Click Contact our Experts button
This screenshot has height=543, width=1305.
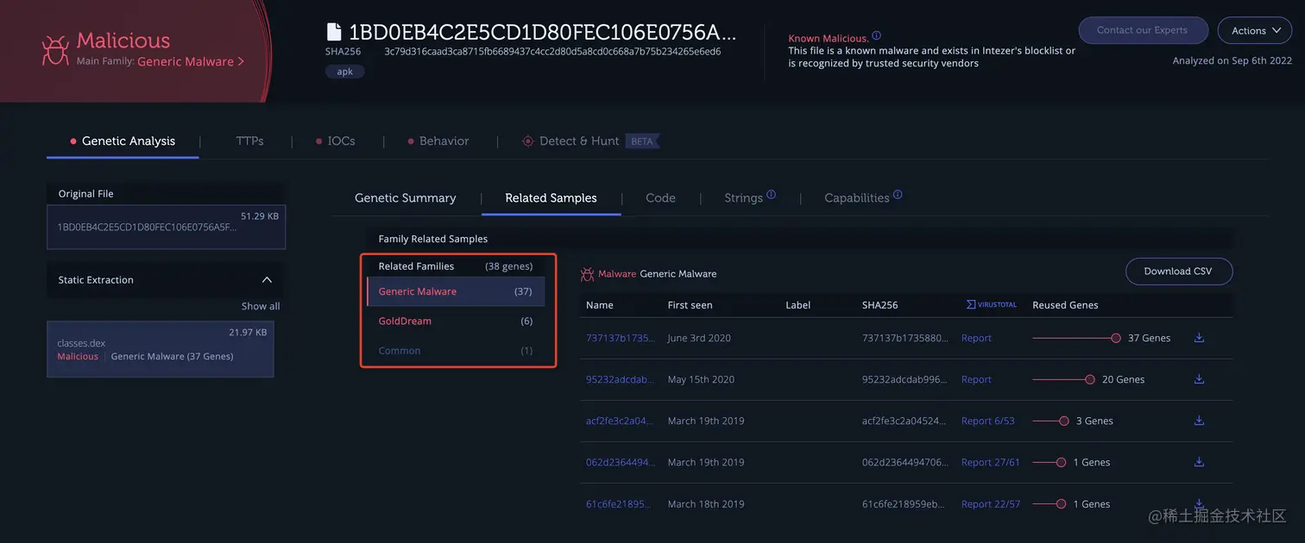point(1143,30)
